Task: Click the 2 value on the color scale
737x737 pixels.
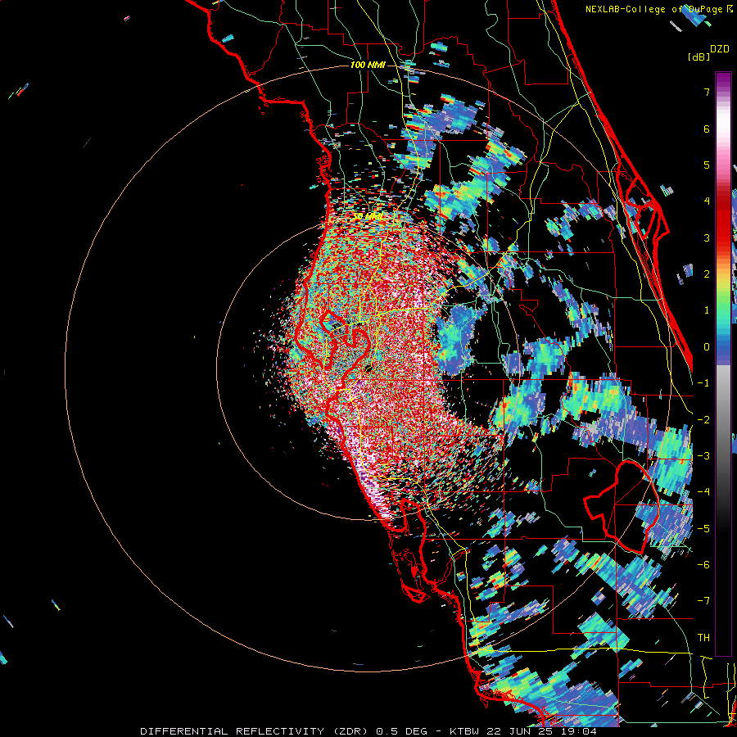Action: pyautogui.click(x=707, y=274)
